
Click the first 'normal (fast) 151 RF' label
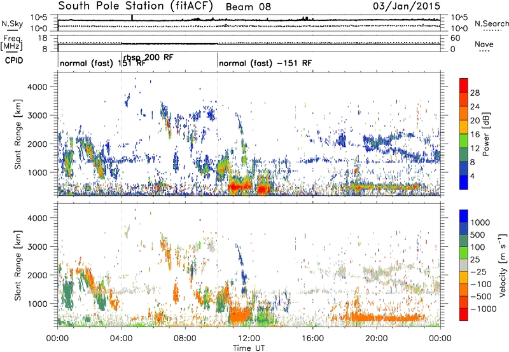102,63
